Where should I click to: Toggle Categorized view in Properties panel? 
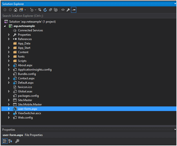[x=5, y=141]
